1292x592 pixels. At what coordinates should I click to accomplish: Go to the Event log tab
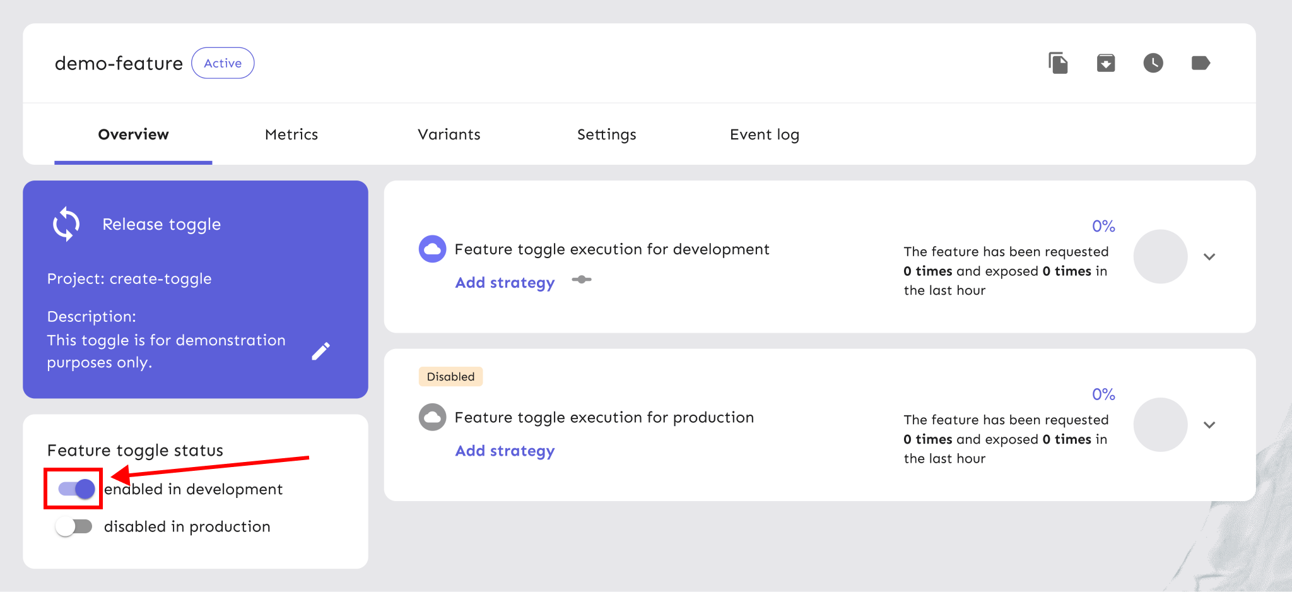coord(764,134)
